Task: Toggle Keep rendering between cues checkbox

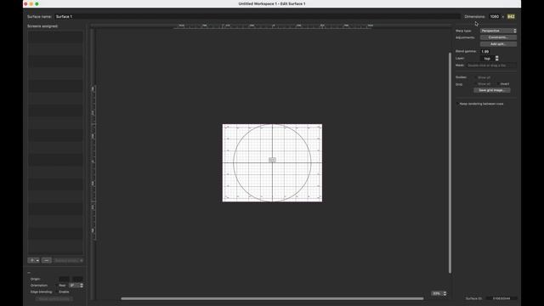Action: [457, 104]
